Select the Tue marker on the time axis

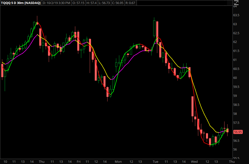tap(155, 162)
